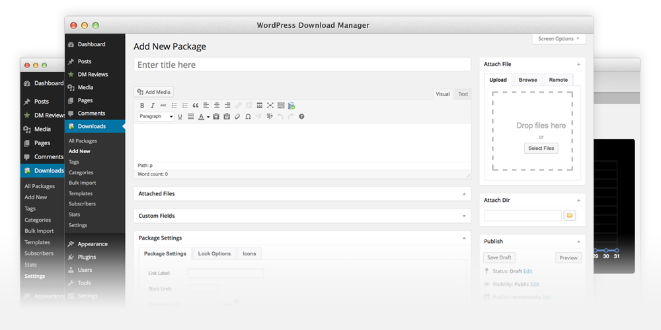Switch to the Browse tab in Attach File
Screen dimensions: 661x330
[527, 80]
